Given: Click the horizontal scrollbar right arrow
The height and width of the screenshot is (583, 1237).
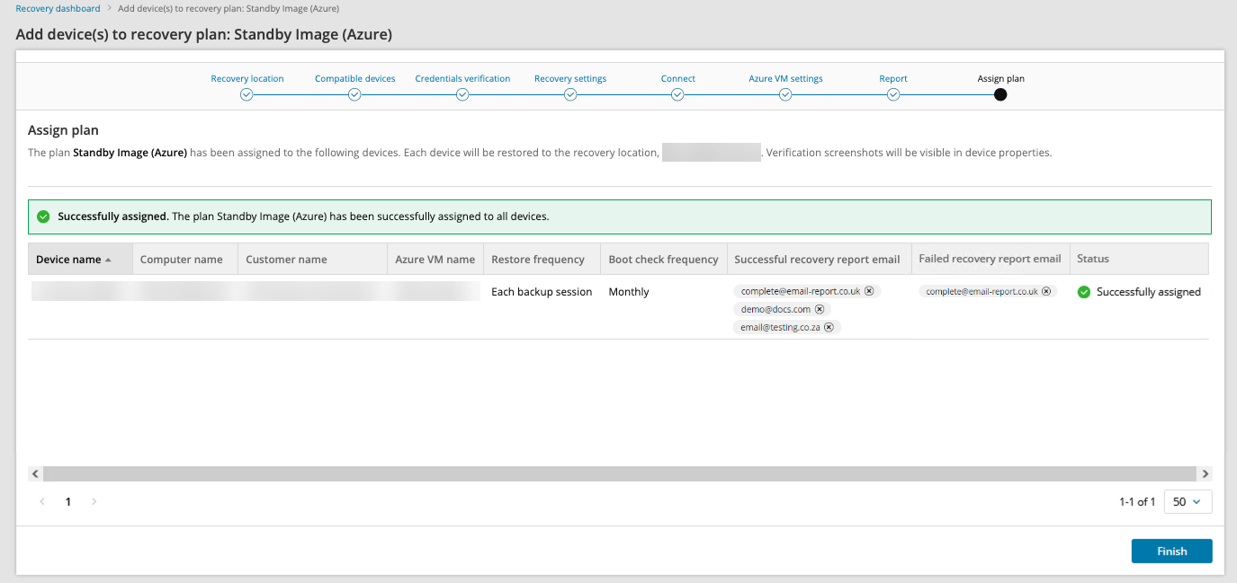Looking at the screenshot, I should click(1206, 473).
